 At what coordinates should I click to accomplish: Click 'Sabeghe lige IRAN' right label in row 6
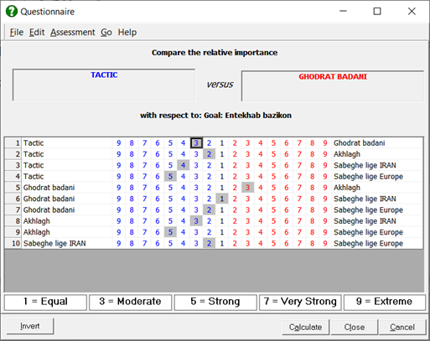[365, 199]
